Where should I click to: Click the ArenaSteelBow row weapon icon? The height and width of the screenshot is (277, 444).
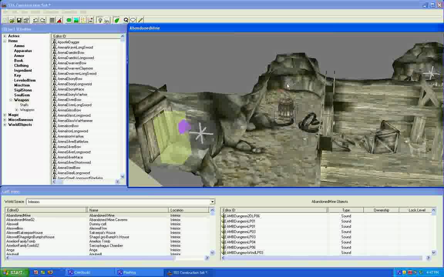(55, 168)
